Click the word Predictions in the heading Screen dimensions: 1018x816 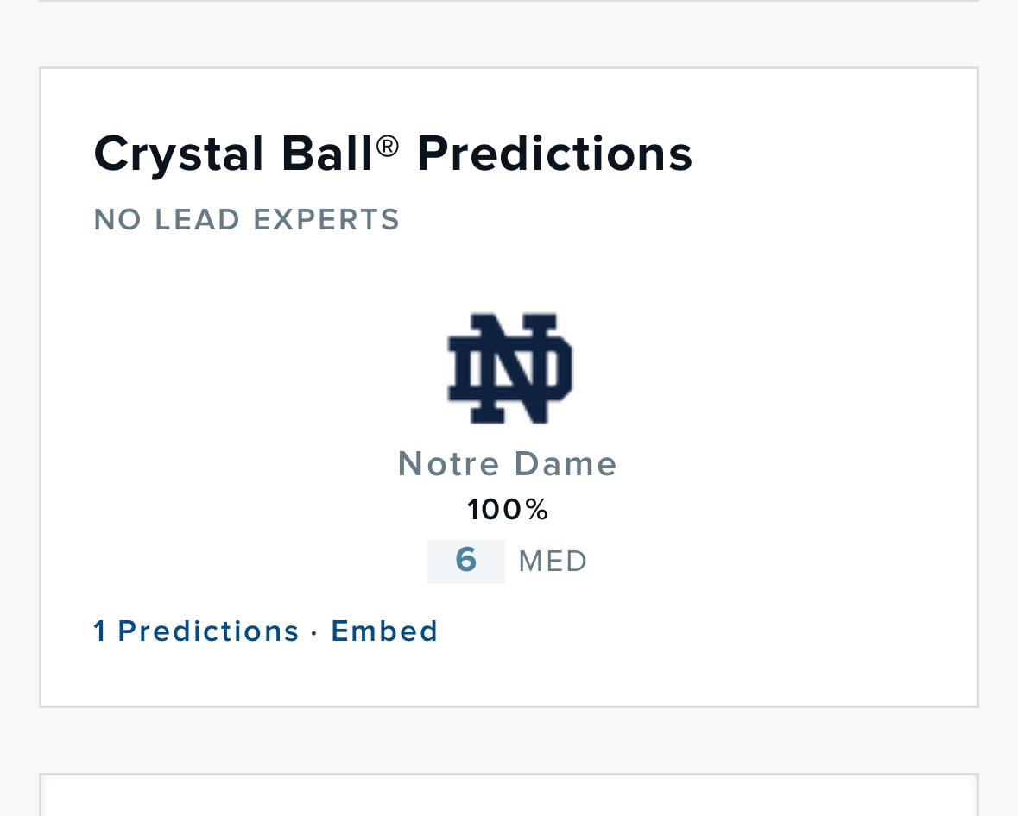click(554, 154)
